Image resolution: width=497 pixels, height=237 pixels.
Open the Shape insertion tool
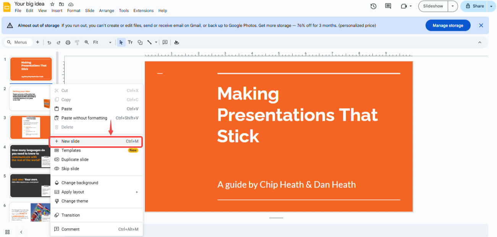[140, 42]
